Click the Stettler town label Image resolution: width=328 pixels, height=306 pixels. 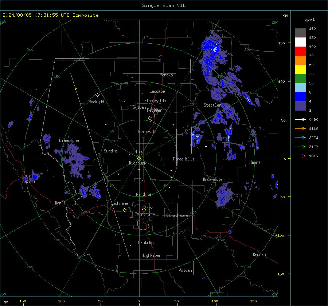point(212,105)
